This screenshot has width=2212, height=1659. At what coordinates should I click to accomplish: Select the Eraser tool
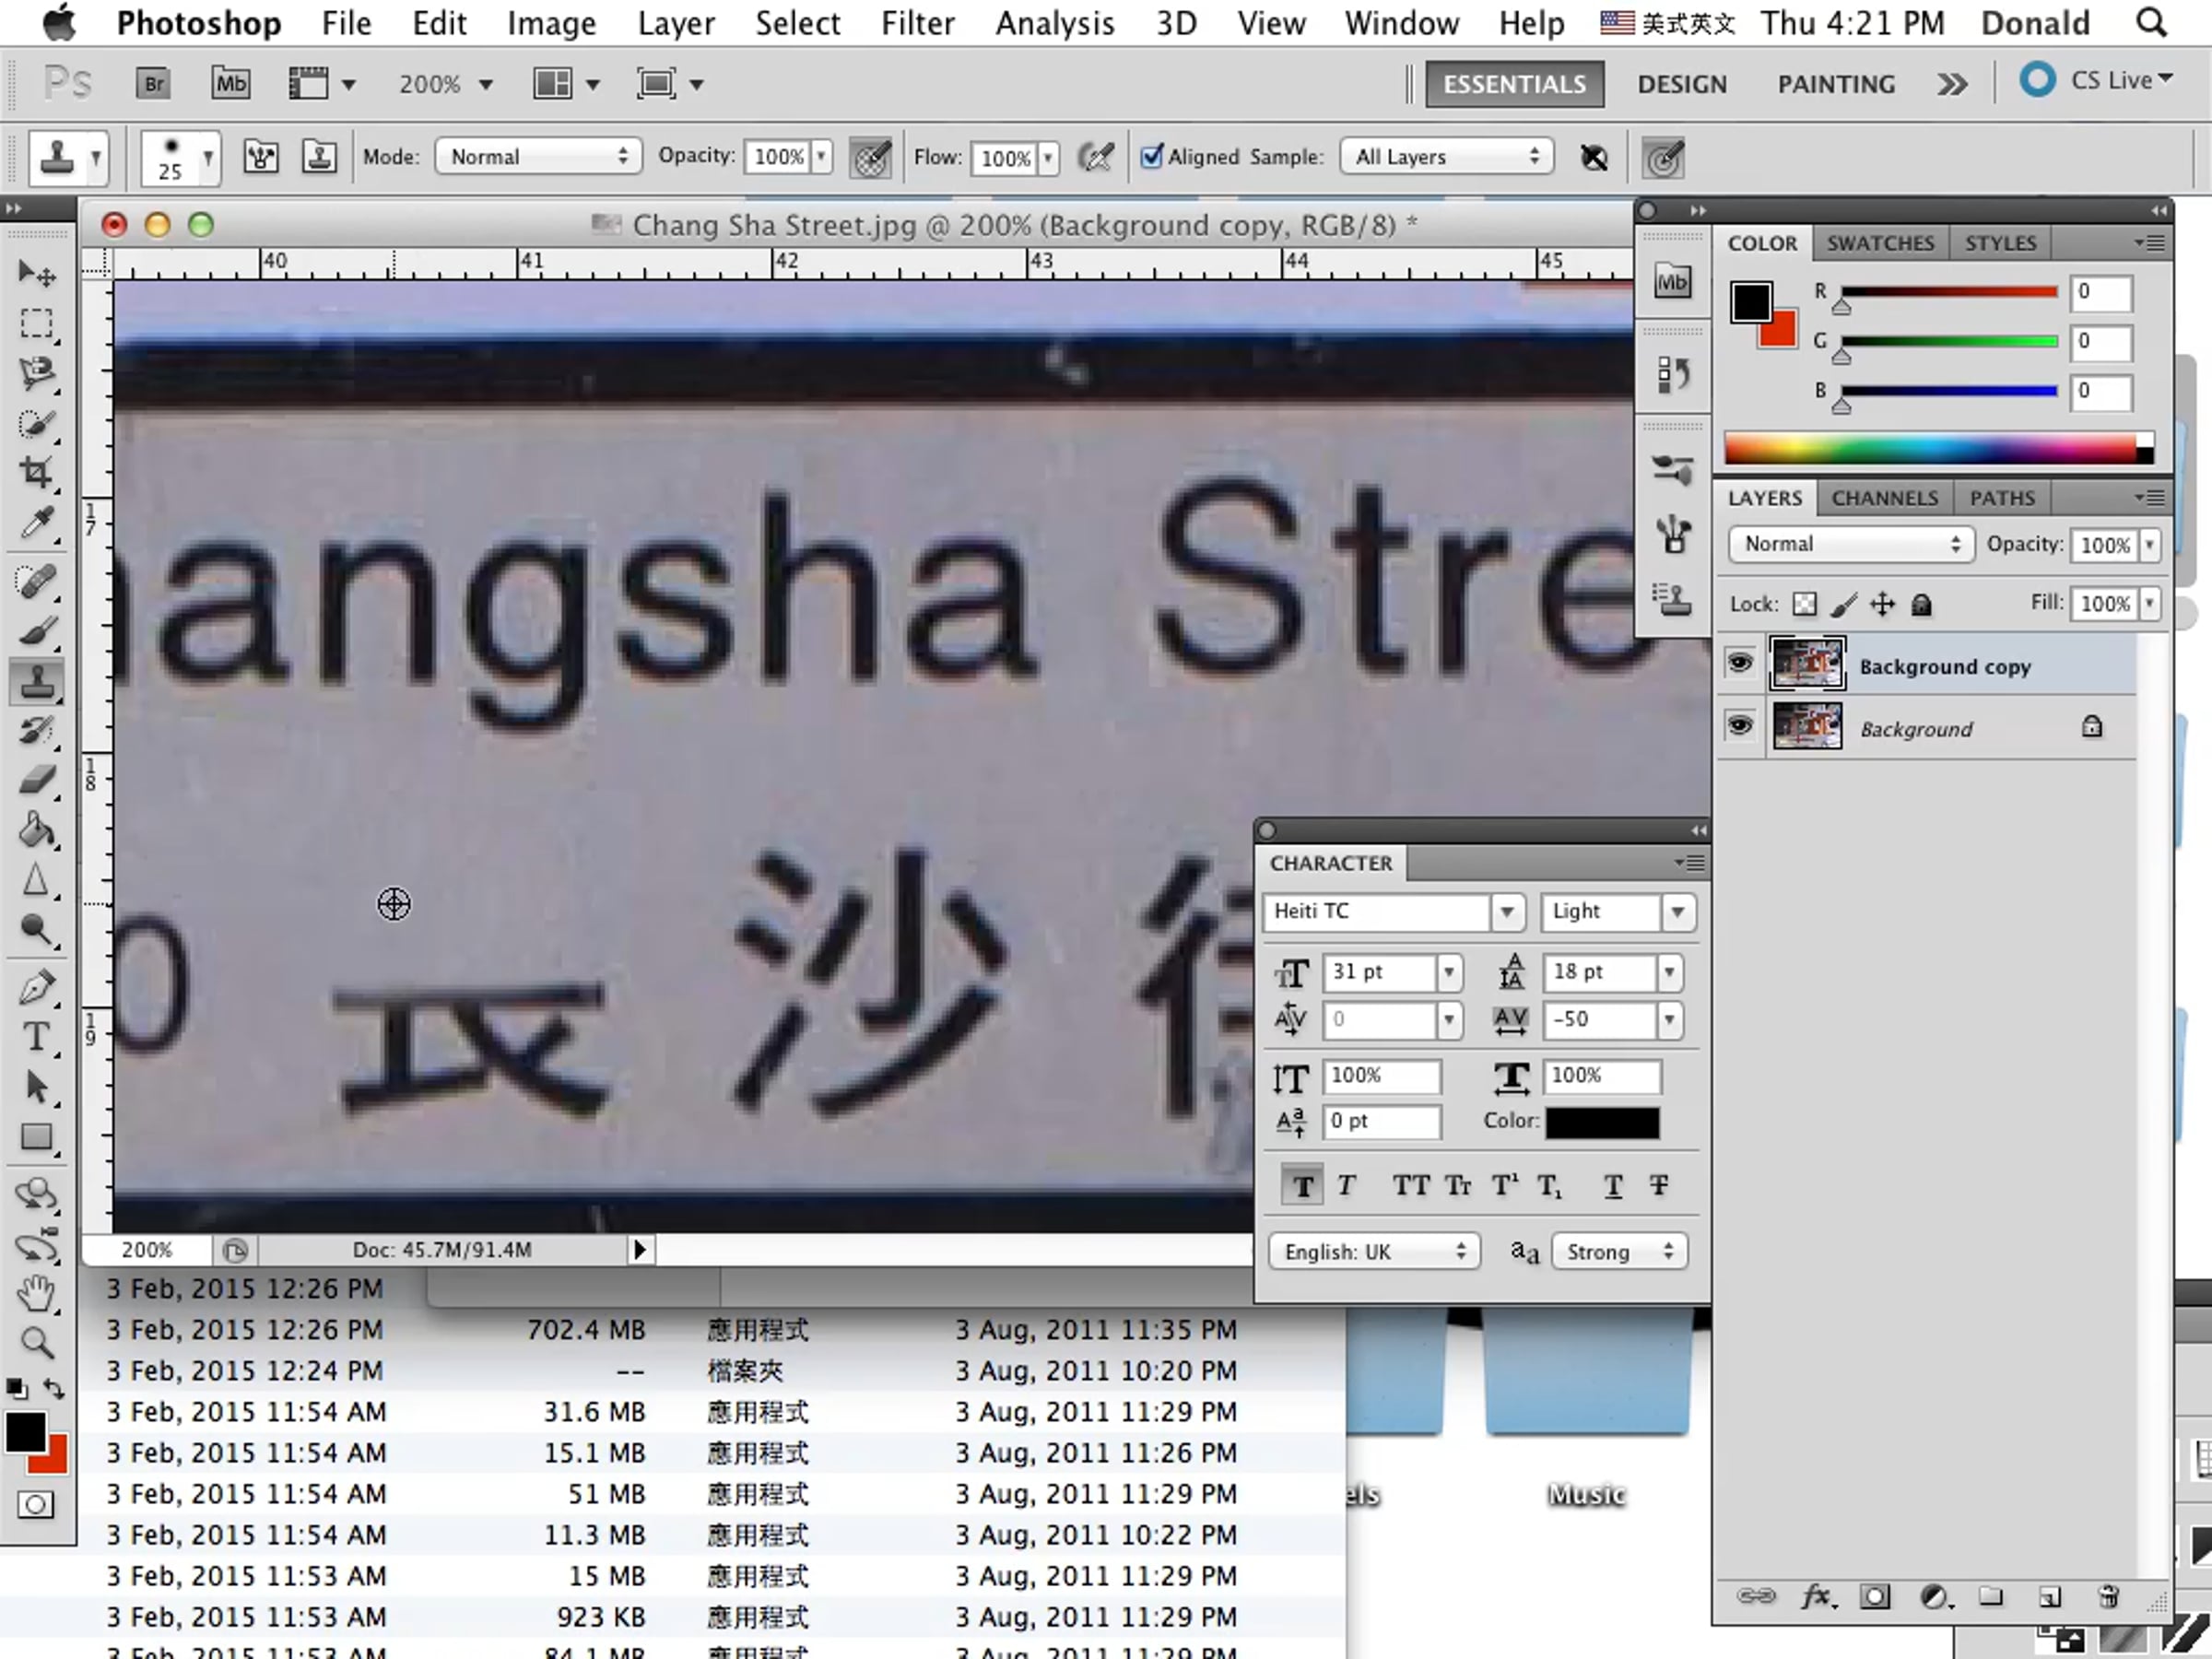(x=36, y=780)
